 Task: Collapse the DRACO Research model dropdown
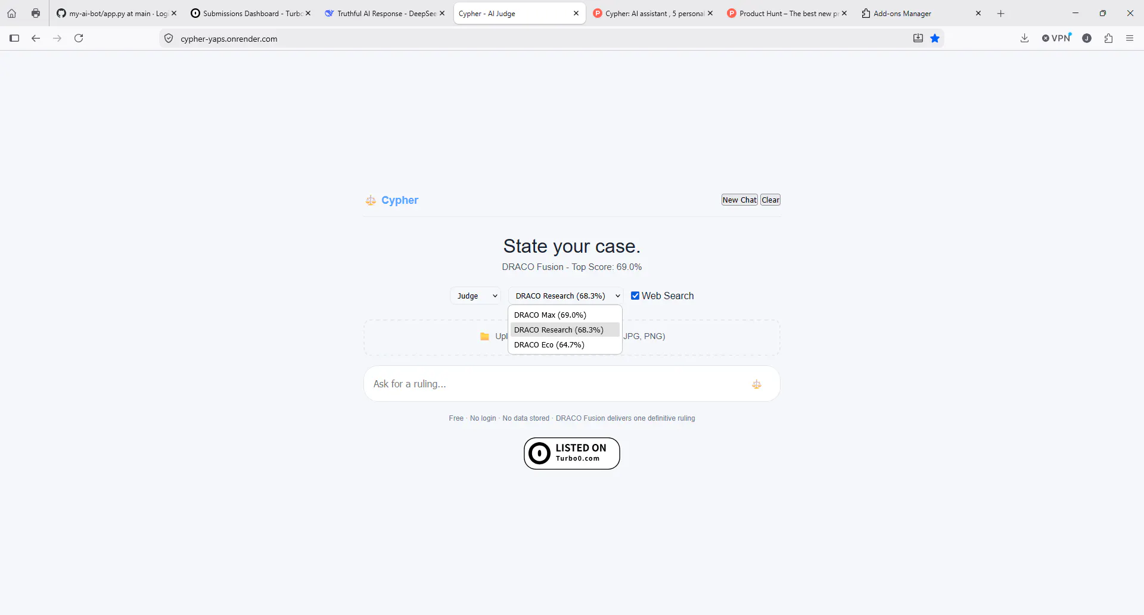point(566,296)
